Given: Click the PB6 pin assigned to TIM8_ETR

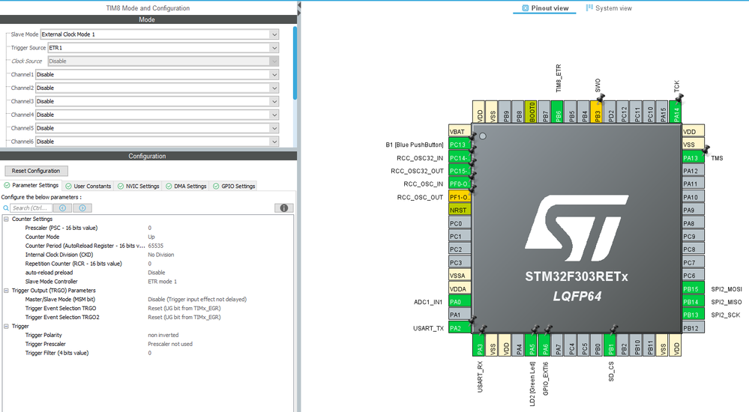Looking at the screenshot, I should tap(558, 112).
